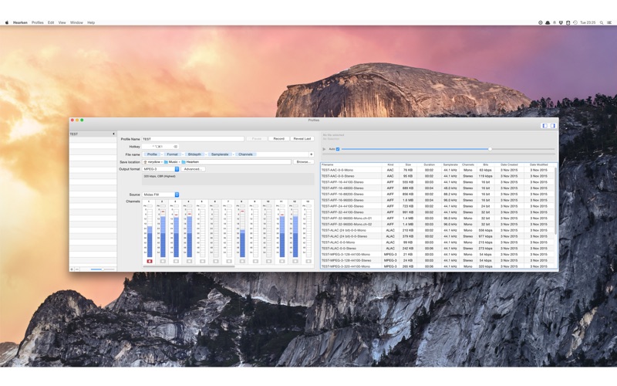Open the Window menu
This screenshot has height=386, width=617.
click(x=76, y=23)
